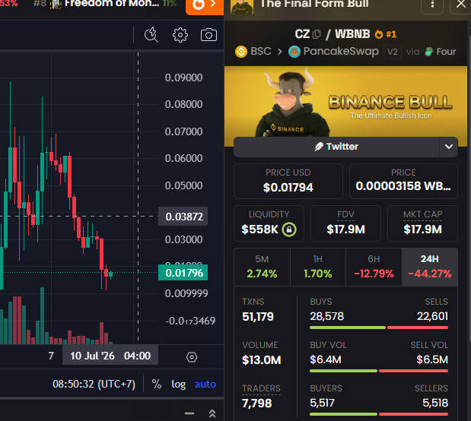Toggle log scale on chart
This screenshot has height=421, width=471.
pos(178,385)
